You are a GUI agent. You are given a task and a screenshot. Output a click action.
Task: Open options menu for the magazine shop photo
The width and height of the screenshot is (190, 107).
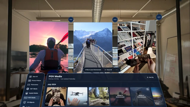click(159, 17)
